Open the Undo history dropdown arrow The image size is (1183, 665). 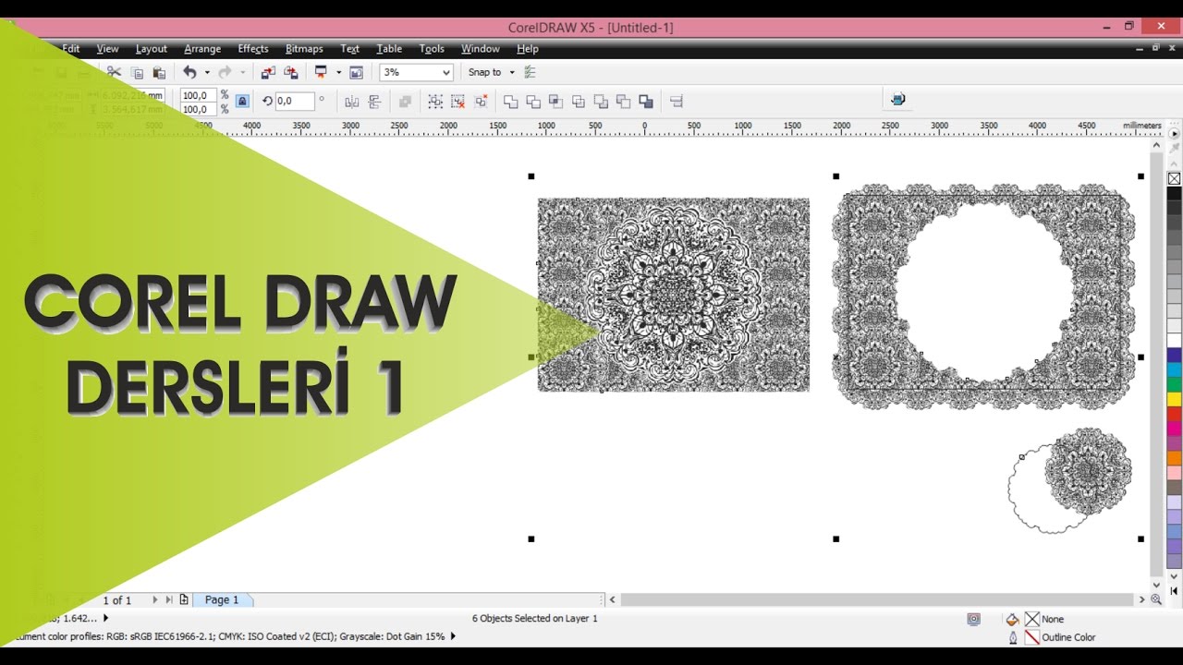[207, 72]
